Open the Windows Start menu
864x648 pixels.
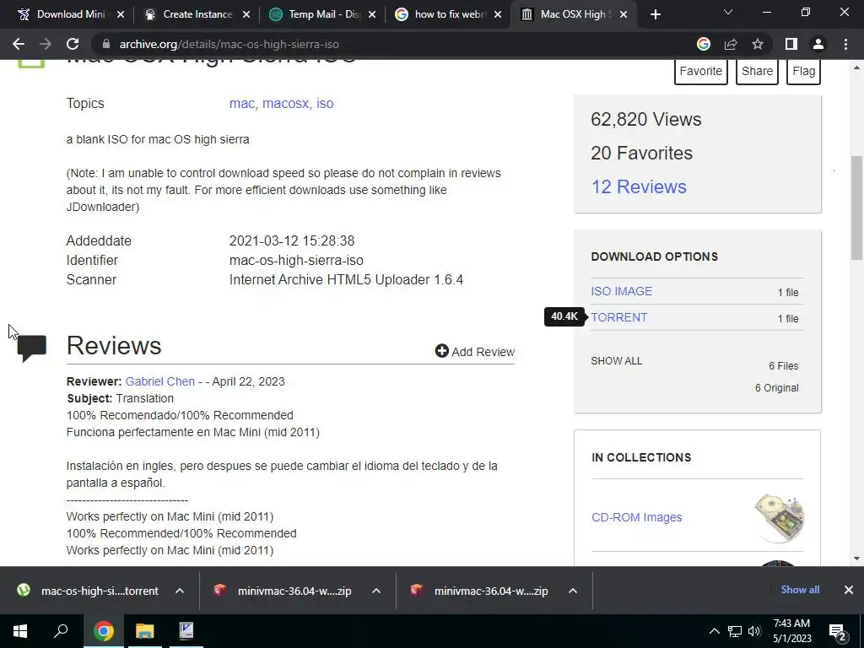[20, 631]
